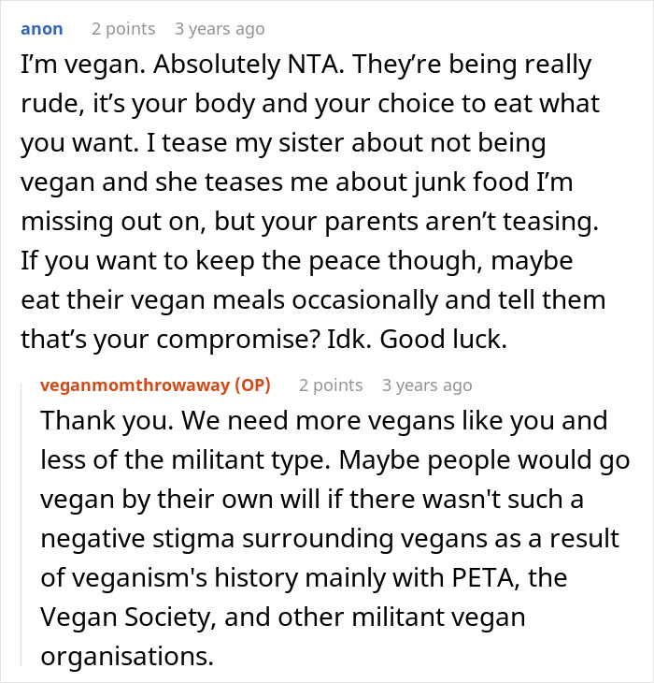
Task: Click the word organisations at the reply's end
Action: (x=126, y=657)
